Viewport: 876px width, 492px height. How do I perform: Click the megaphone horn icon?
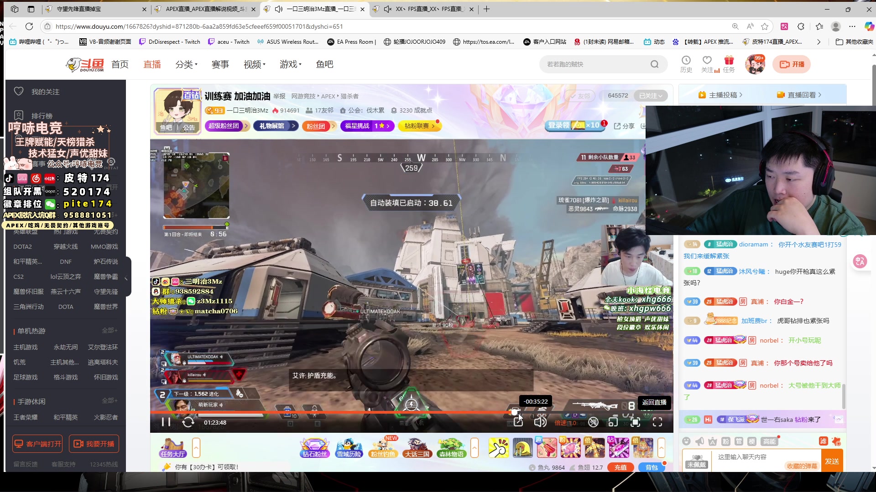(x=699, y=441)
